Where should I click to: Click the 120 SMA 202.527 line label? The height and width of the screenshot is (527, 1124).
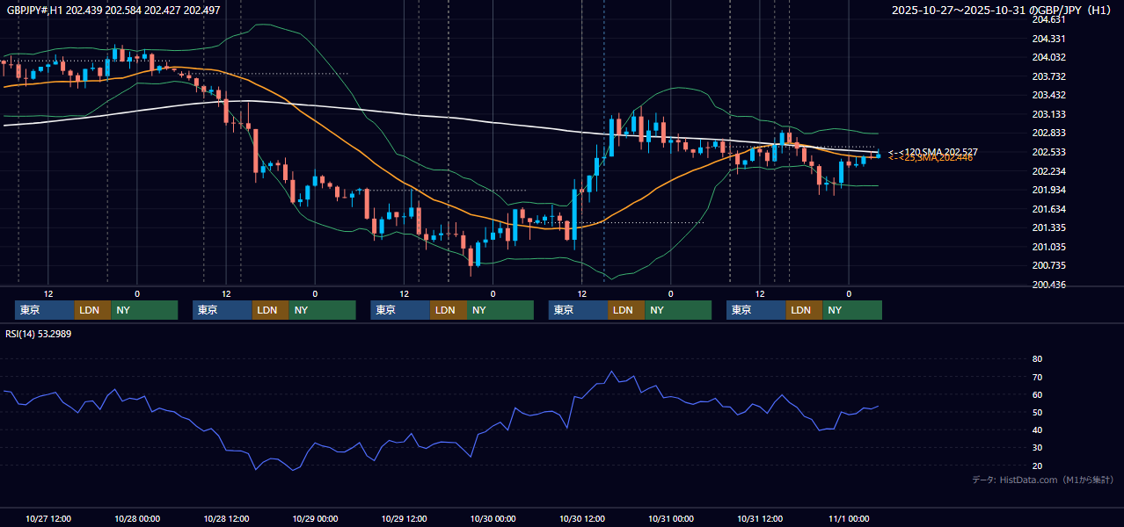[933, 152]
